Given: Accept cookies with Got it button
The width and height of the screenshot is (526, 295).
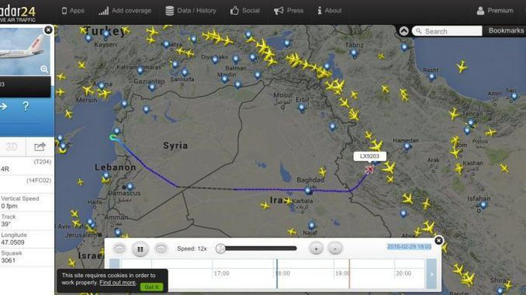Looking at the screenshot, I should 151,287.
